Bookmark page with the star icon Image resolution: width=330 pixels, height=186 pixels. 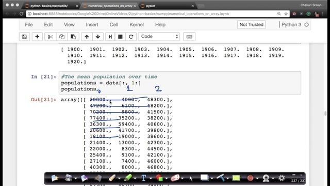pos(286,14)
